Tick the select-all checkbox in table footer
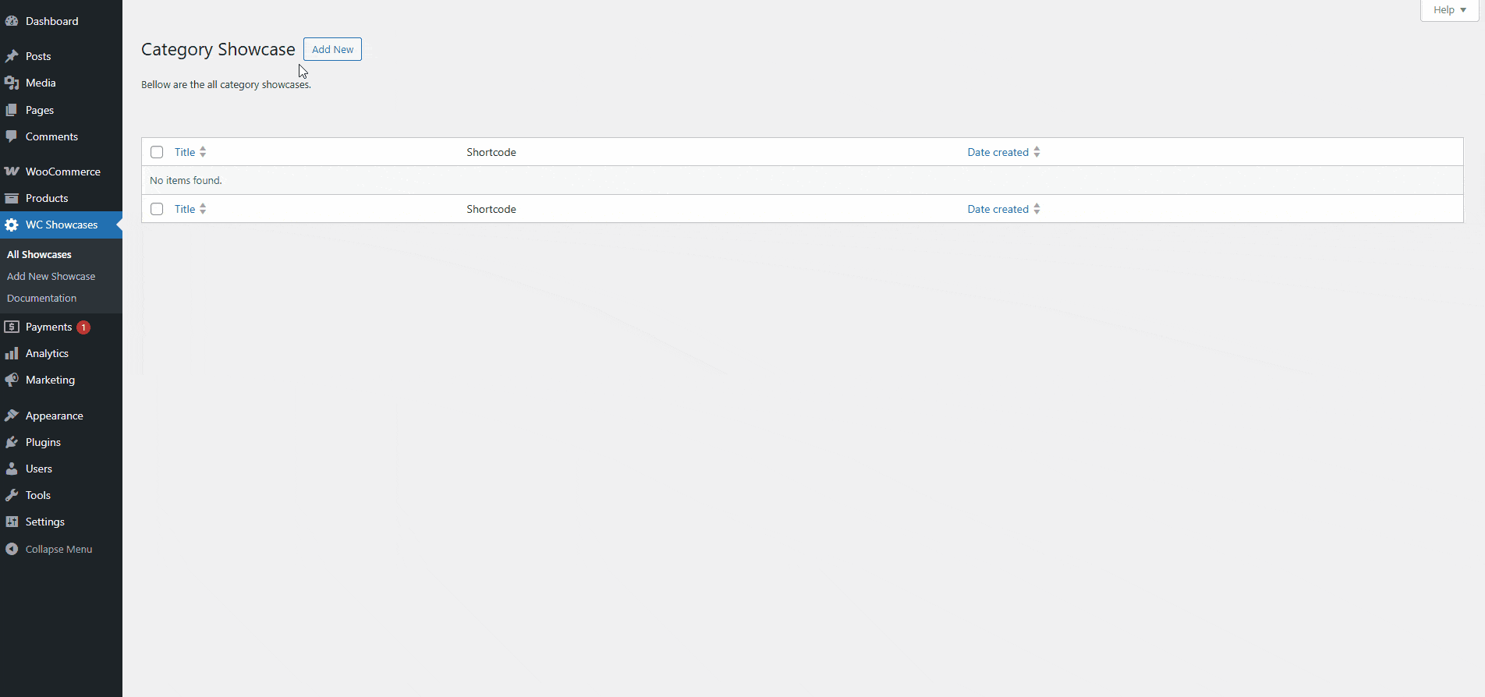1485x697 pixels. click(157, 209)
